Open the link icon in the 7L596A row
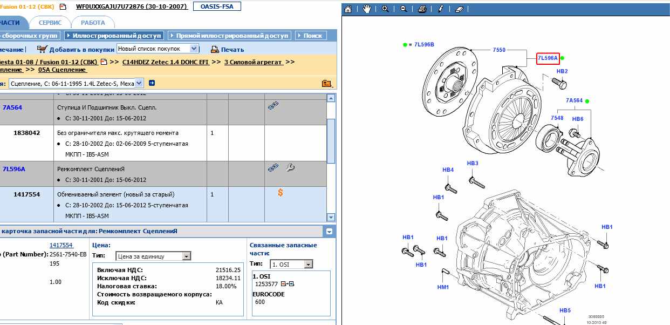Screen dimensions: 670x325 coord(273,167)
